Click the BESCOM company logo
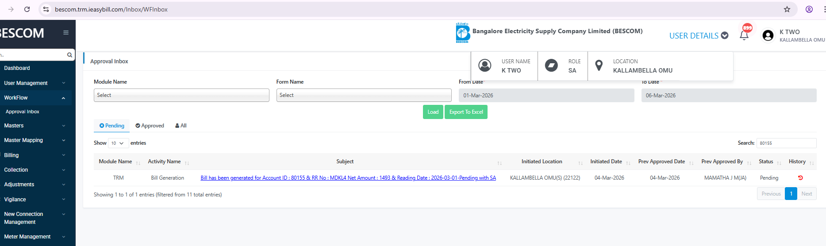 pos(463,33)
